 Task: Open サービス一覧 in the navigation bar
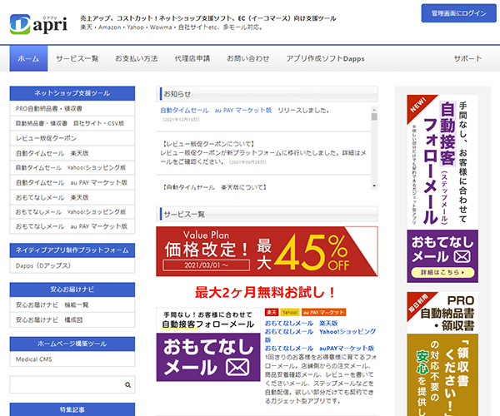[77, 58]
